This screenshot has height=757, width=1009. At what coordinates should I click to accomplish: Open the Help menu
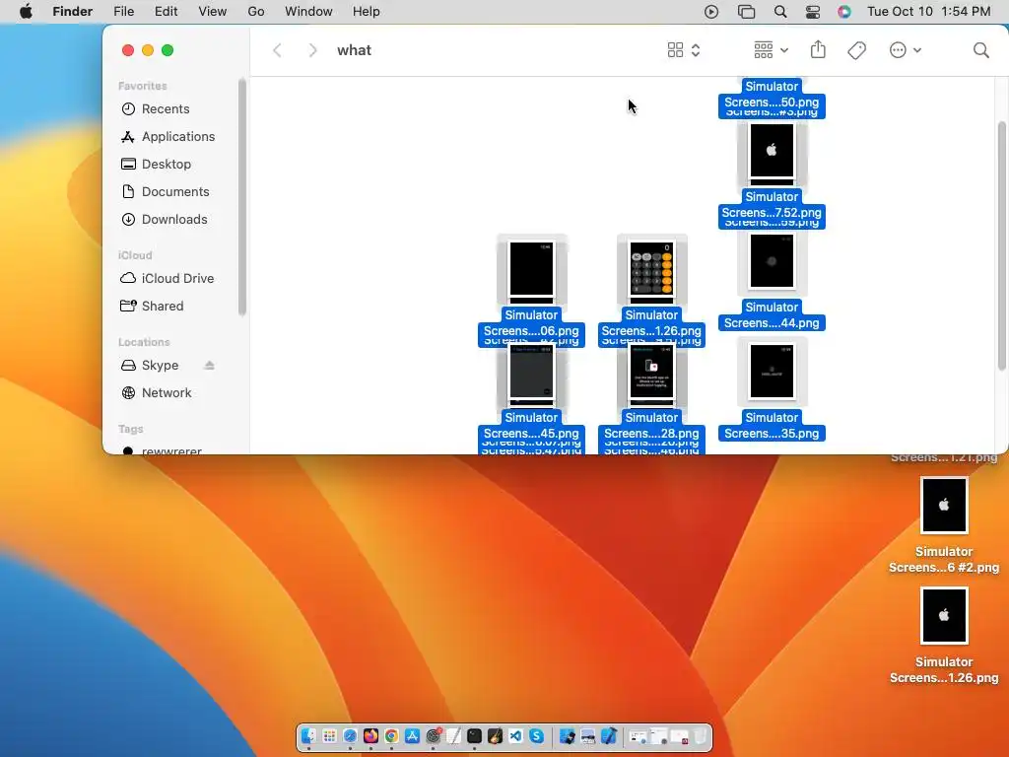(x=367, y=12)
